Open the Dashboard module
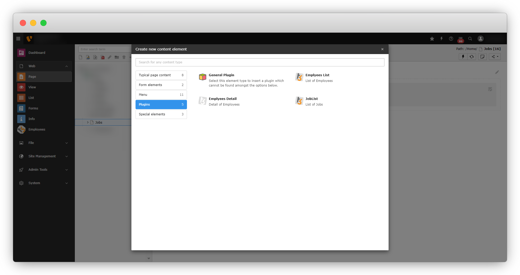520x275 pixels. coord(37,53)
